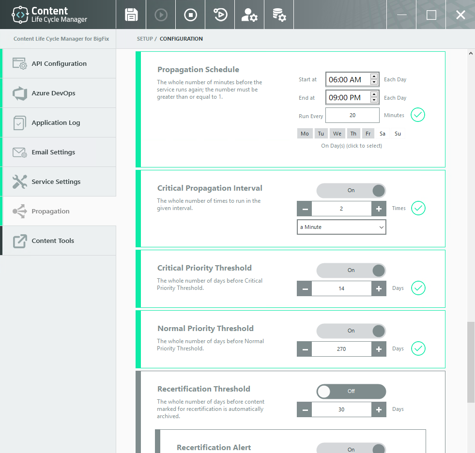
Task: Toggle Normal Priority Threshold switch off
Action: (x=351, y=331)
